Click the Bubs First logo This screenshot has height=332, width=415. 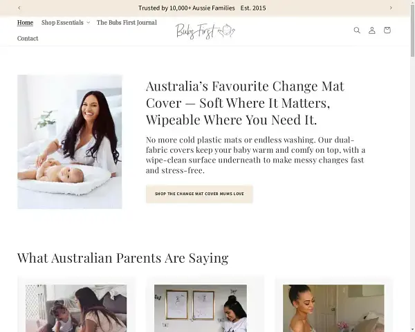click(x=205, y=31)
